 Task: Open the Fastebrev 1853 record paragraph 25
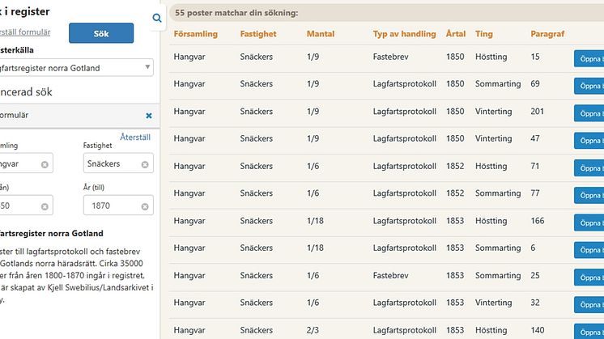click(589, 278)
